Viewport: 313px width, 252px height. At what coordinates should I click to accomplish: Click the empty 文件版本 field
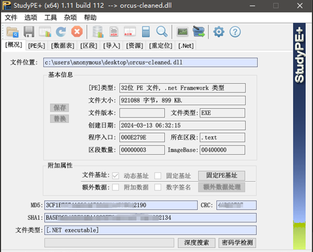click(142, 113)
